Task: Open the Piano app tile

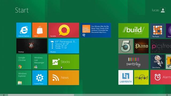Action: click(x=141, y=46)
